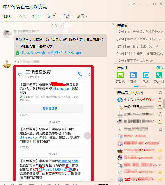Open the 公告 tab

[x=22, y=16]
